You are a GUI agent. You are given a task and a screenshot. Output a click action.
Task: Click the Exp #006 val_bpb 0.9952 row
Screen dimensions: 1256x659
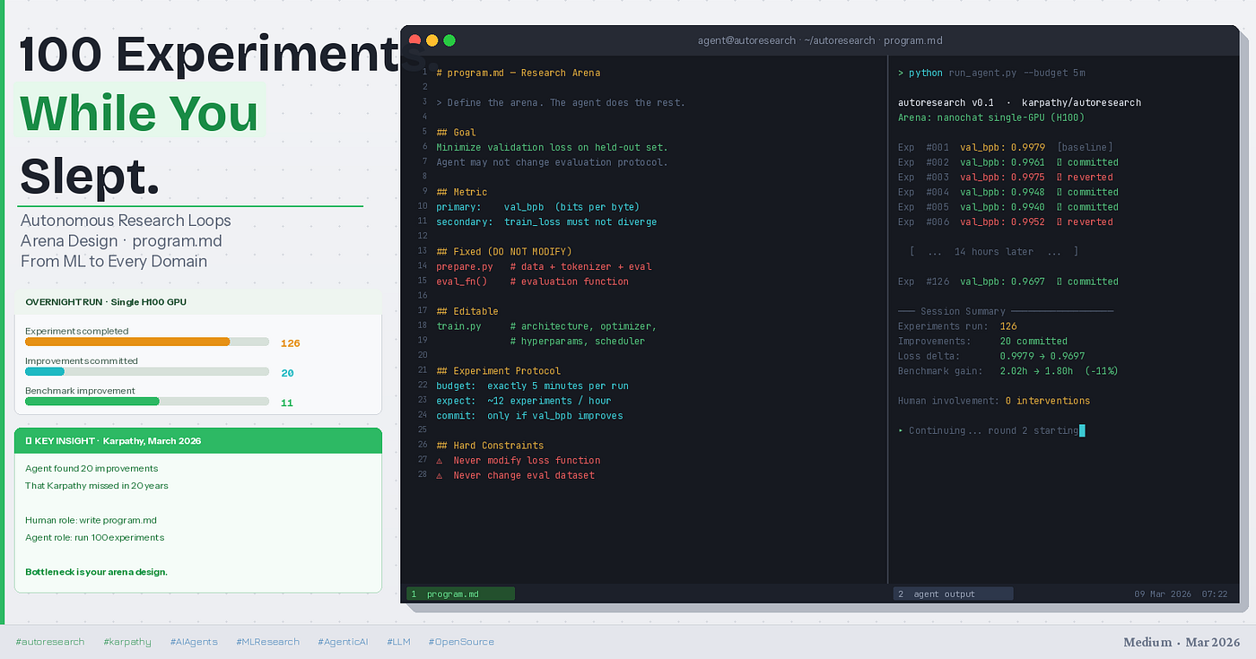(1006, 222)
